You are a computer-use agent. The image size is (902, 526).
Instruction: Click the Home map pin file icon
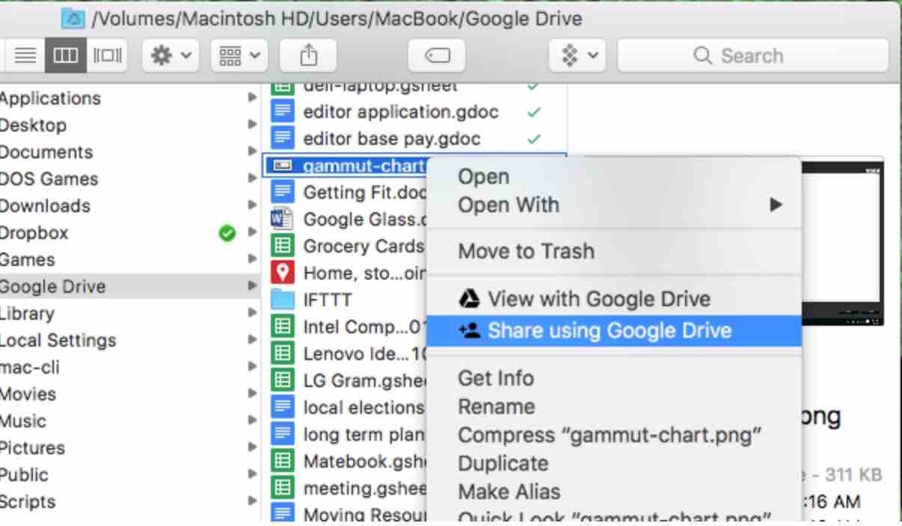point(282,273)
